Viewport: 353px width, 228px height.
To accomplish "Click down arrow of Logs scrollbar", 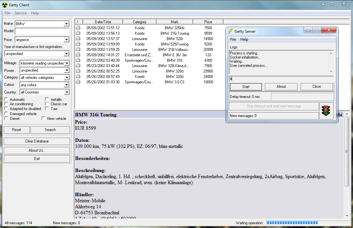I will pyautogui.click(x=331, y=72).
